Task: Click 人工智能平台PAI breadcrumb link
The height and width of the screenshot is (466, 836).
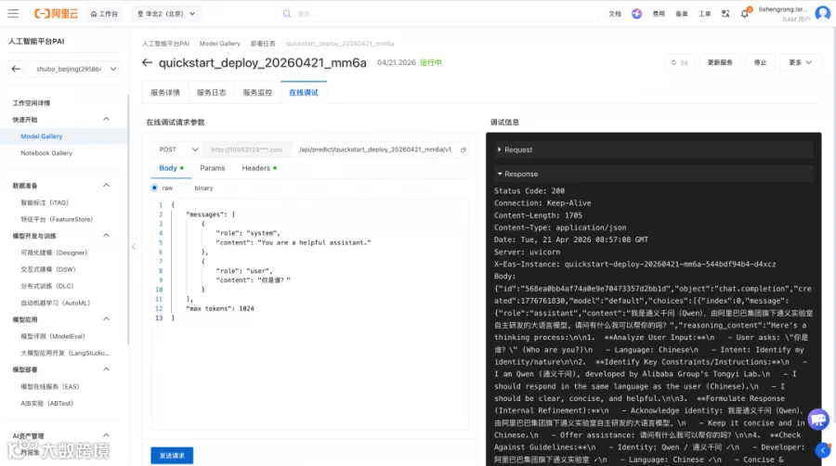Action: (x=165, y=44)
